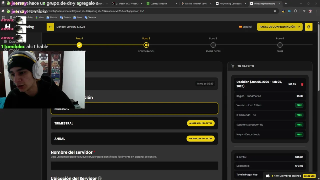Screen dimensions: 320x180
Task: Open a new browser tab with plus
Action: 286,3
